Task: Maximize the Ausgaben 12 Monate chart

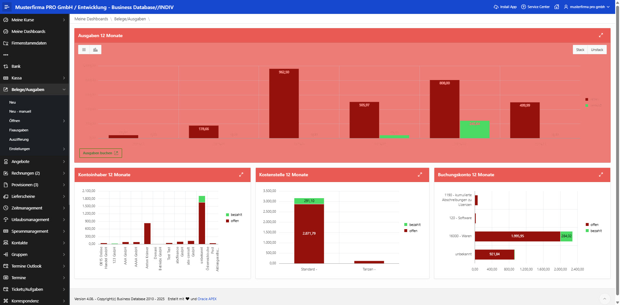Action: (x=601, y=35)
